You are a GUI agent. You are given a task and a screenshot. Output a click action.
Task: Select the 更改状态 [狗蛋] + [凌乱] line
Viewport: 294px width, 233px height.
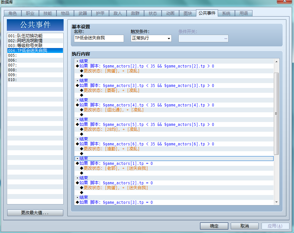pos(174,71)
